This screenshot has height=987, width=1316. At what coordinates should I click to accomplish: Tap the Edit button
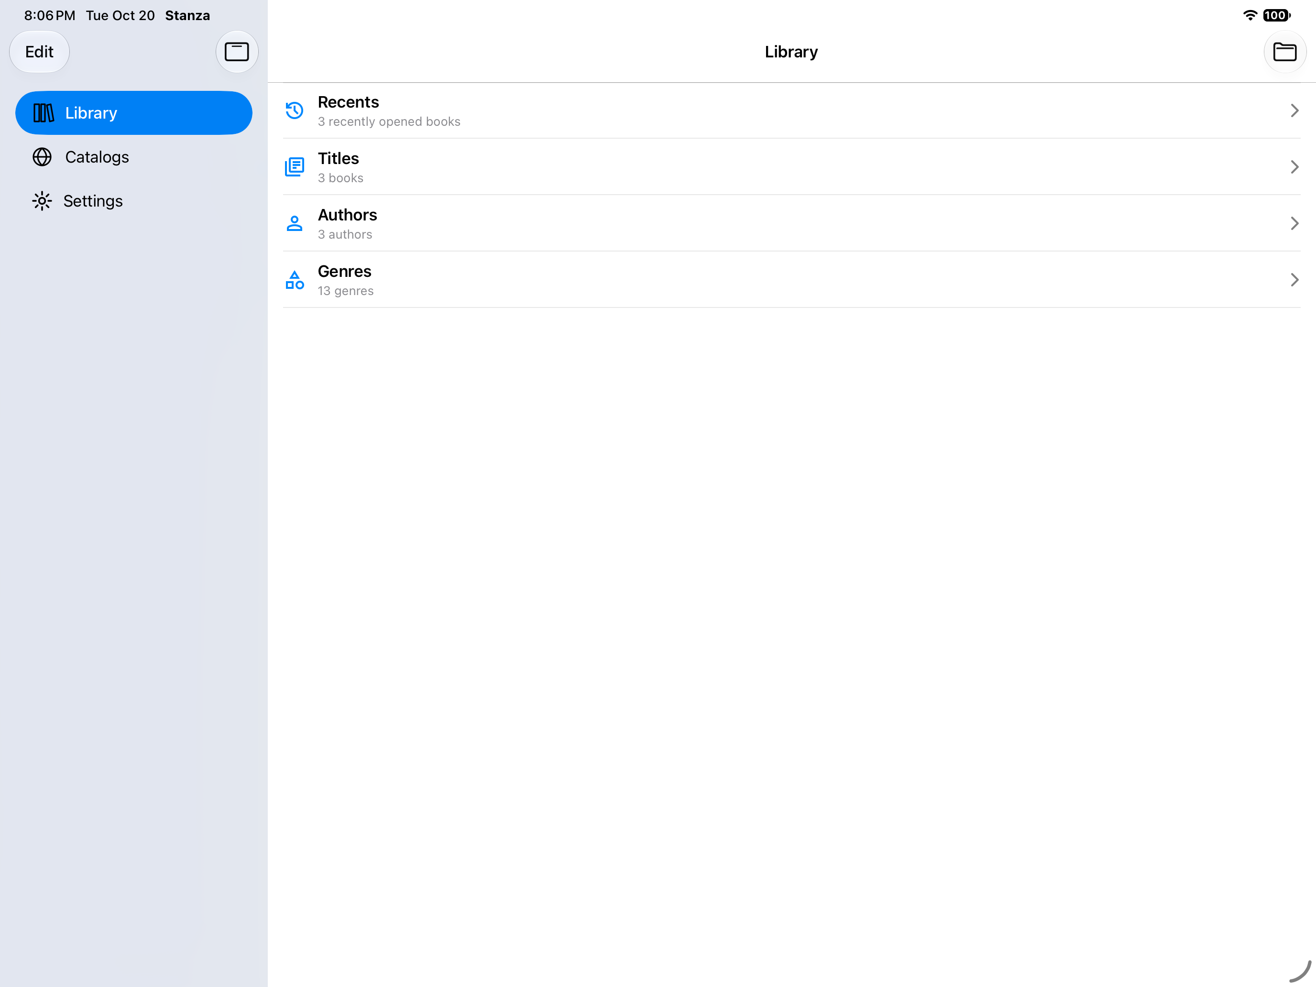(x=39, y=52)
